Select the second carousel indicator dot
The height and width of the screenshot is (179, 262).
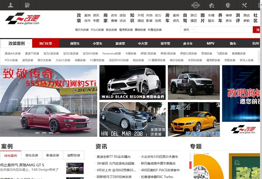coord(44,133)
